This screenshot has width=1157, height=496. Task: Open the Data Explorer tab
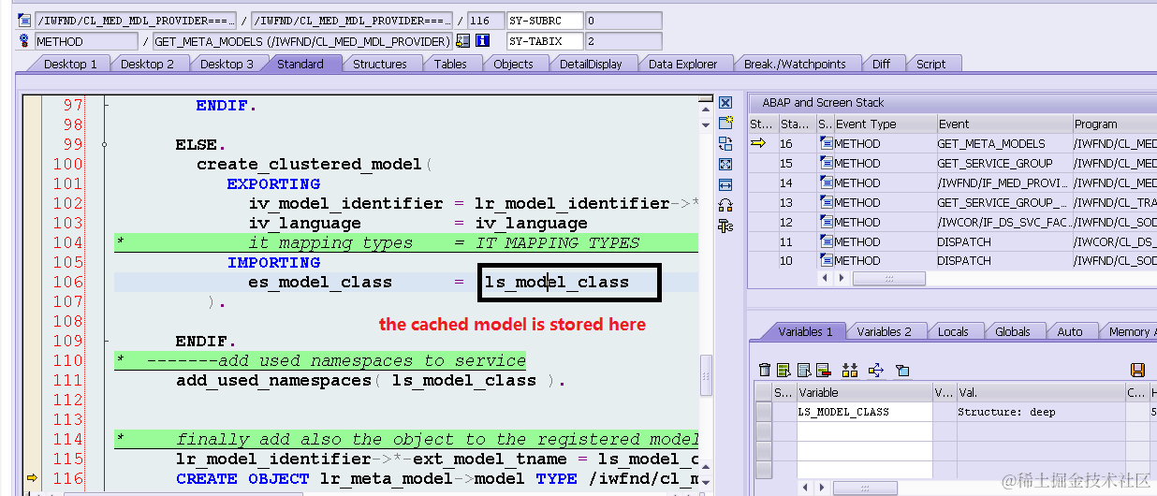click(683, 64)
